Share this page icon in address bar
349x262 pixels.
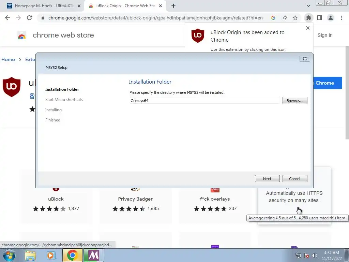pyautogui.click(x=284, y=18)
